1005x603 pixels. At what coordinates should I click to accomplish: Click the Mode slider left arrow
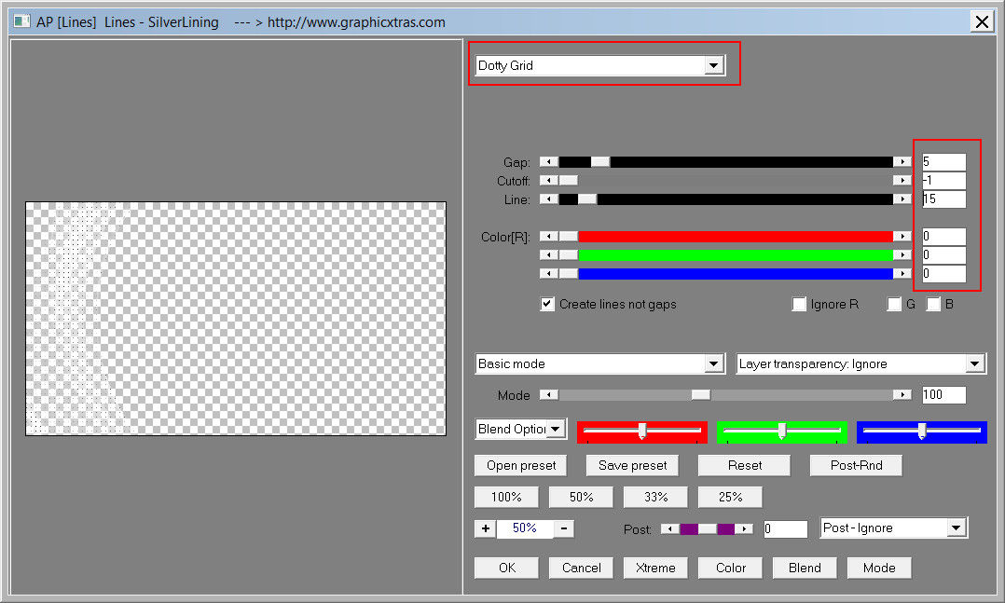[x=549, y=395]
